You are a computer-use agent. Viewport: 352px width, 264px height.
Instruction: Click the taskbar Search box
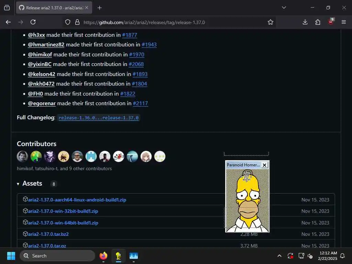tap(57, 256)
